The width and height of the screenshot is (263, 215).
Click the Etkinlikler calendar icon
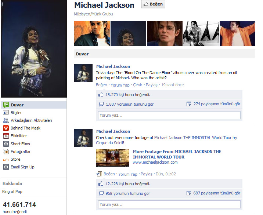click(x=6, y=136)
